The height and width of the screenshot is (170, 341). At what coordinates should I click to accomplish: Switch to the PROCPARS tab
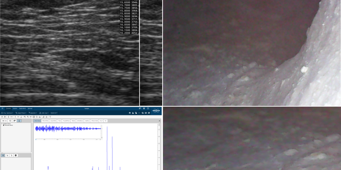tap(45, 121)
